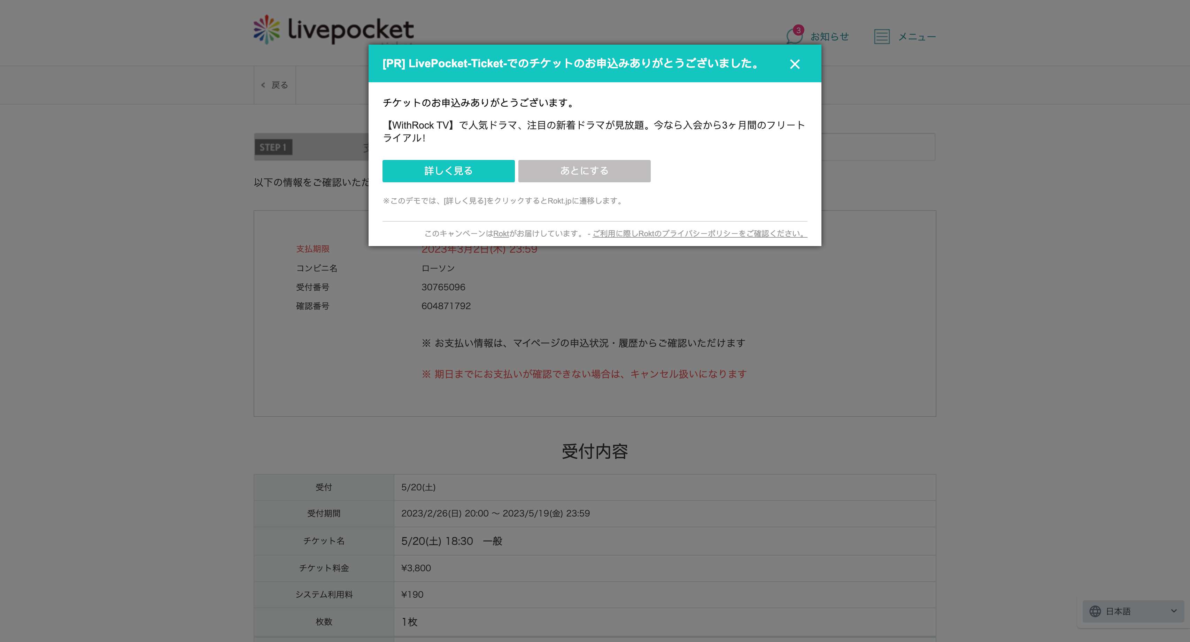Click the あとにする button
This screenshot has height=642, width=1190.
click(585, 171)
